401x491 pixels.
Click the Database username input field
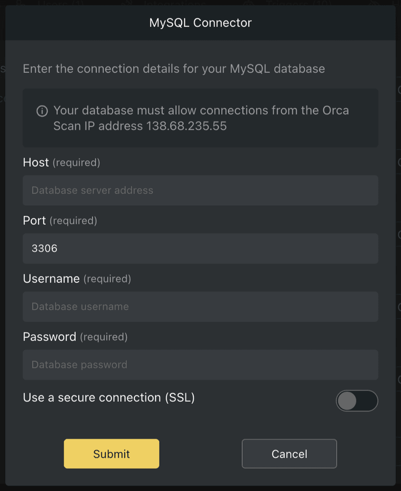click(x=200, y=306)
